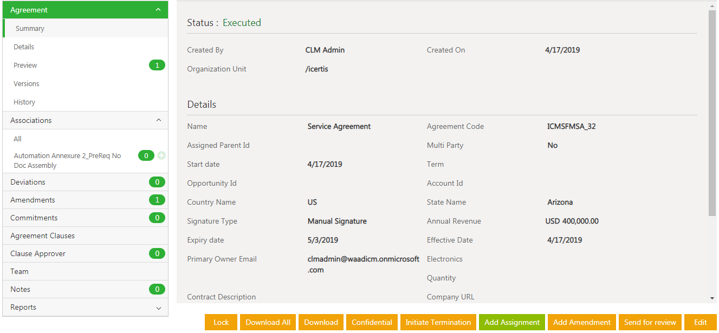719x333 pixels.
Task: Click the vertical scrollbar thumb in details panel
Action: [712, 114]
